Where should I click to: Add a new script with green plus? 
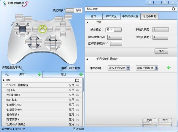[x=39, y=74]
